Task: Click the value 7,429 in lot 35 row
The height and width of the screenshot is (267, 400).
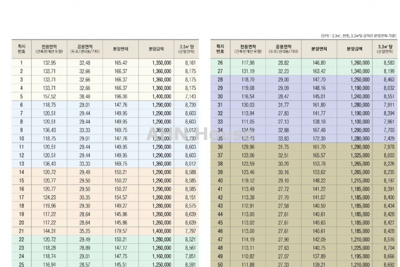Action: tap(389, 139)
